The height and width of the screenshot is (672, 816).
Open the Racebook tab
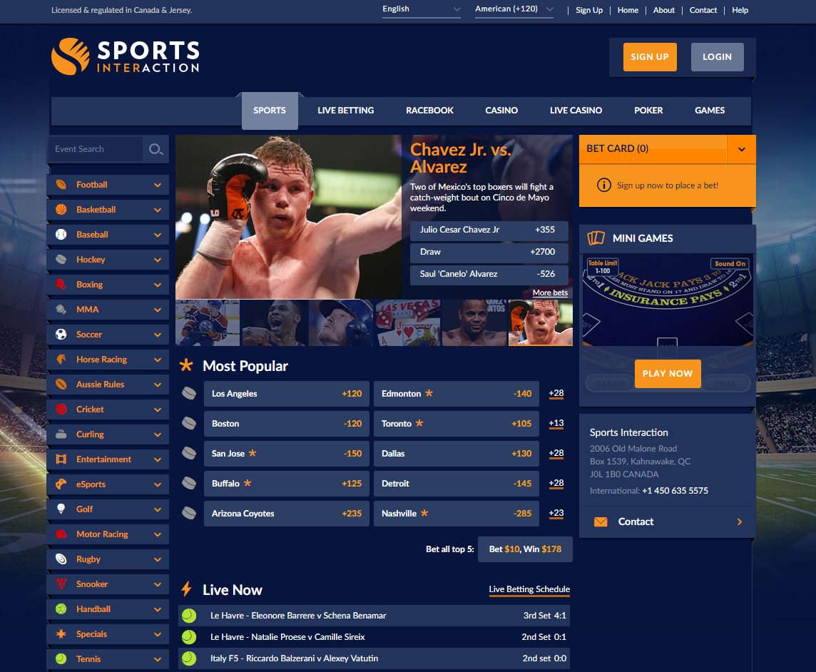click(x=429, y=111)
